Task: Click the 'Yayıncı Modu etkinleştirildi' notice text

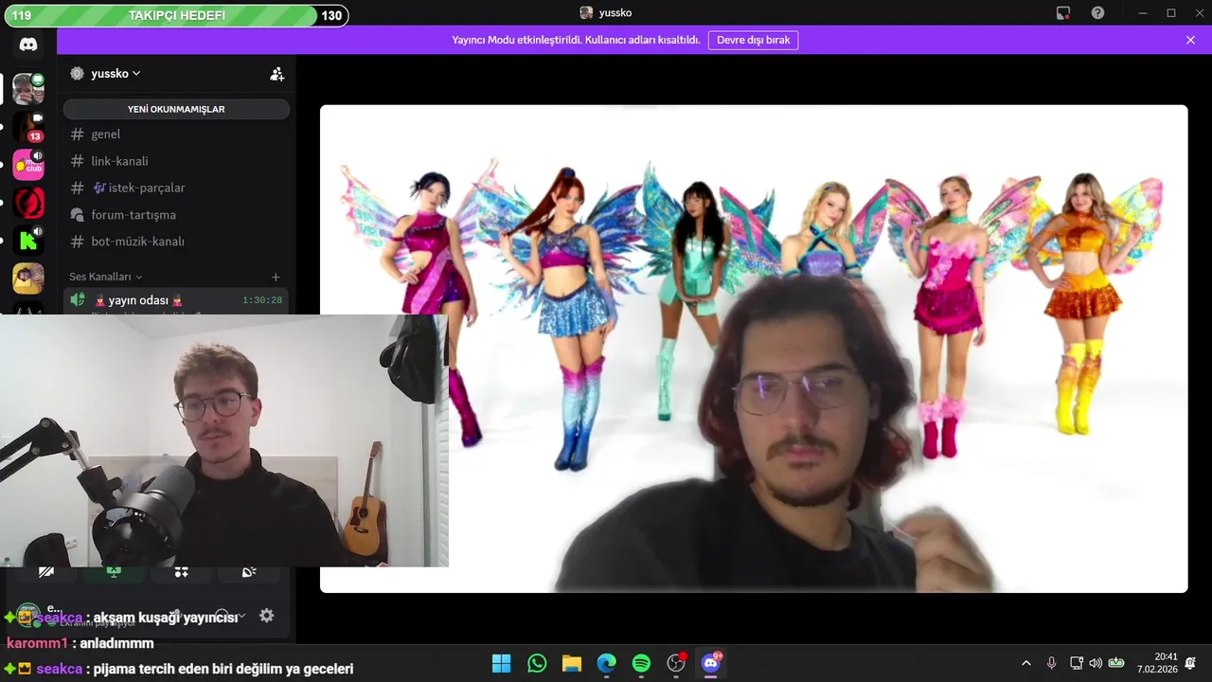Action: point(576,40)
